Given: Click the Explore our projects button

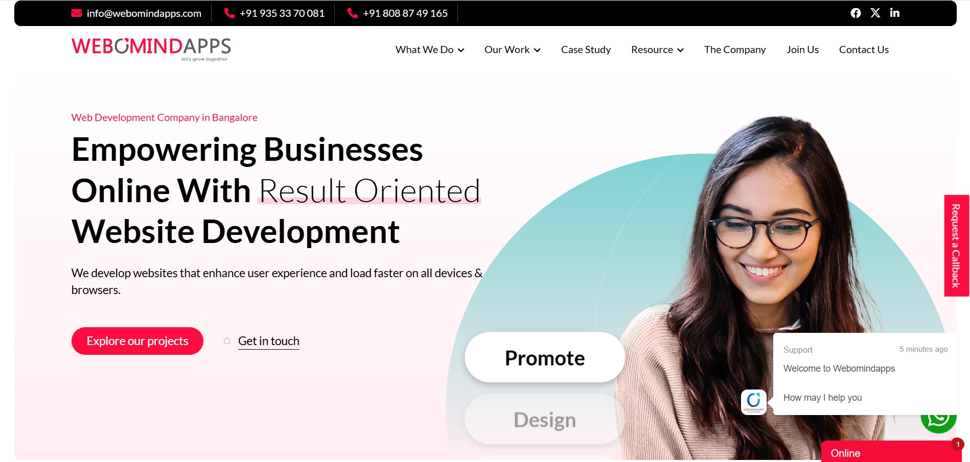Looking at the screenshot, I should (137, 341).
